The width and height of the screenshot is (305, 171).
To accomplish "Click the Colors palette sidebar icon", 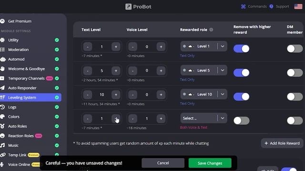I will [2, 116].
